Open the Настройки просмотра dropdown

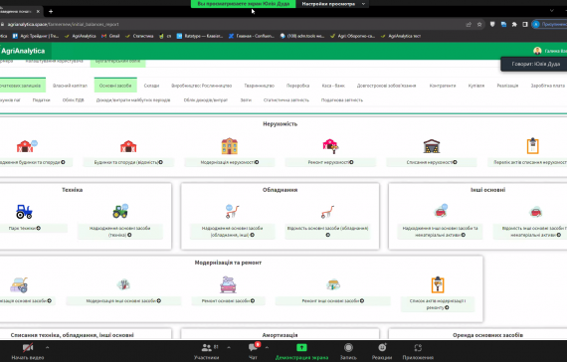332,4
